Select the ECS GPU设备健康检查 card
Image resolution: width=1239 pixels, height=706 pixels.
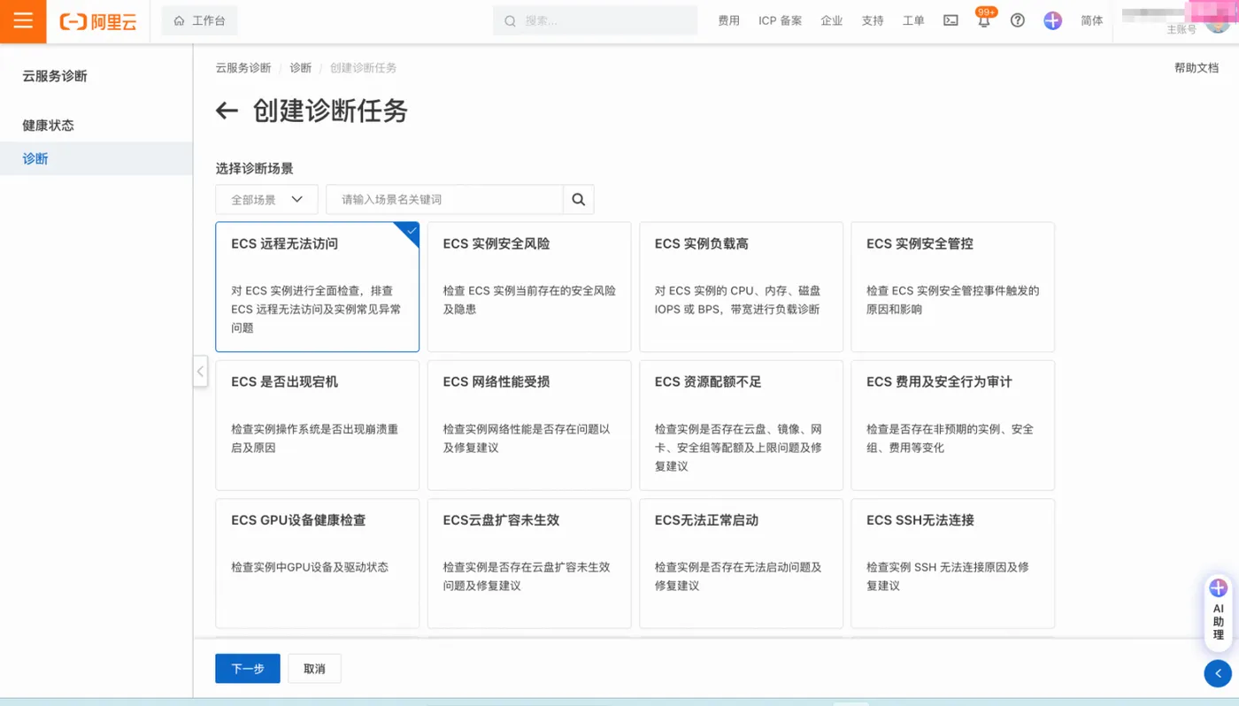[318, 564]
